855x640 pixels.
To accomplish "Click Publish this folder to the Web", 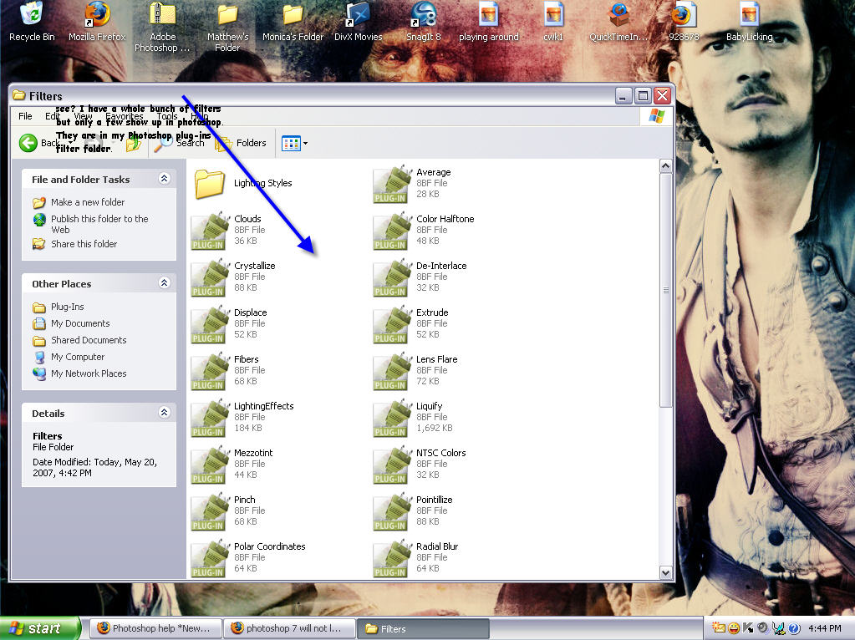I will point(90,224).
